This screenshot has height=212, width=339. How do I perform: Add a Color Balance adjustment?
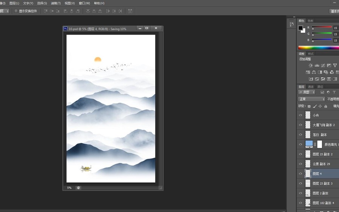pyautogui.click(x=314, y=72)
